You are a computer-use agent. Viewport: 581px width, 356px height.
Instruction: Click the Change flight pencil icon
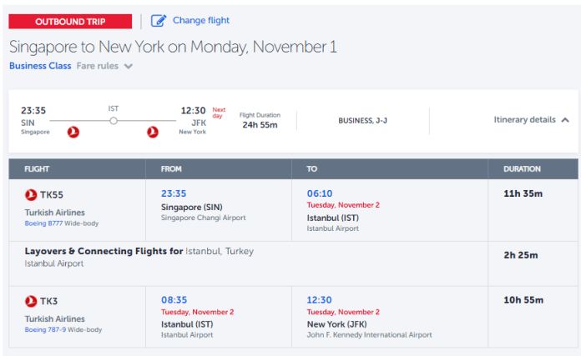click(x=159, y=21)
